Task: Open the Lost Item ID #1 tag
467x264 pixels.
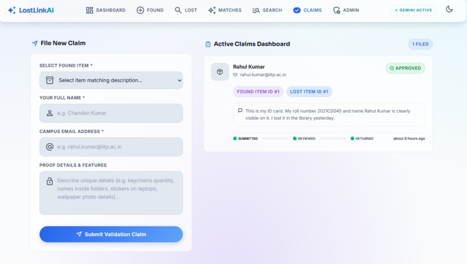Action: [309, 92]
